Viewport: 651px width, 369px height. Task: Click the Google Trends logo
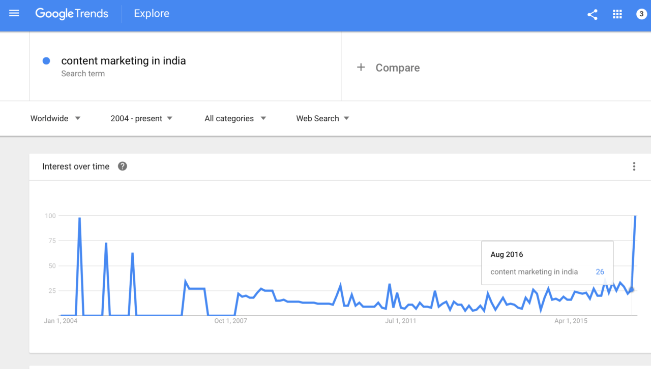[72, 14]
